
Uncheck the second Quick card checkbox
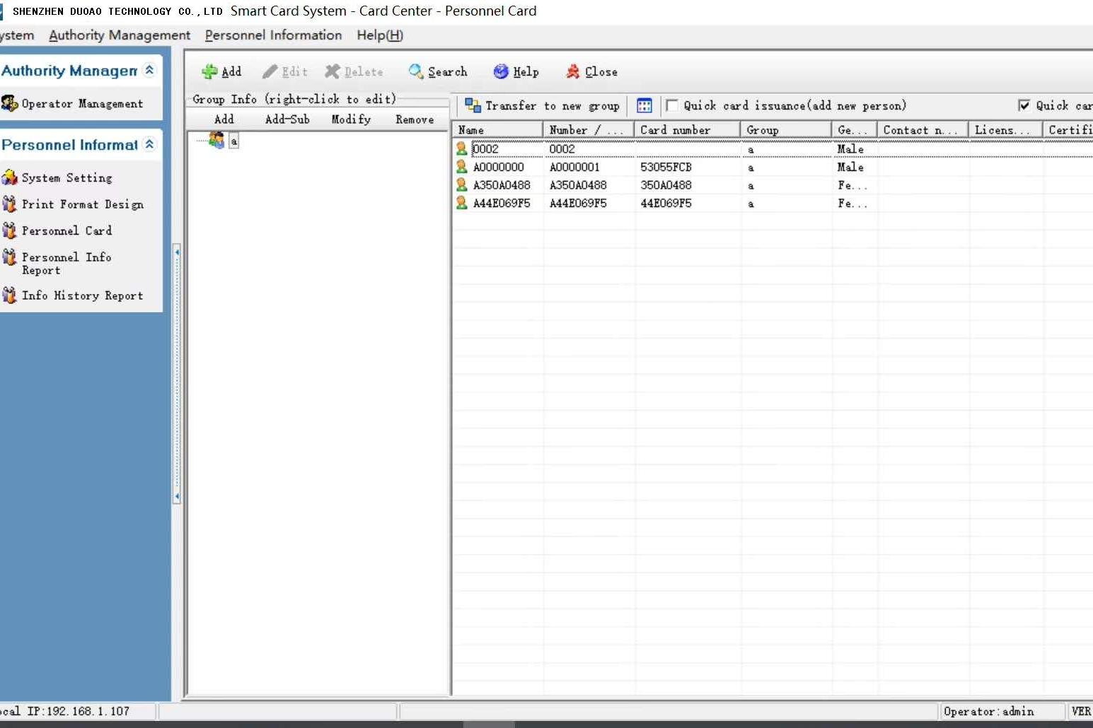[1024, 105]
